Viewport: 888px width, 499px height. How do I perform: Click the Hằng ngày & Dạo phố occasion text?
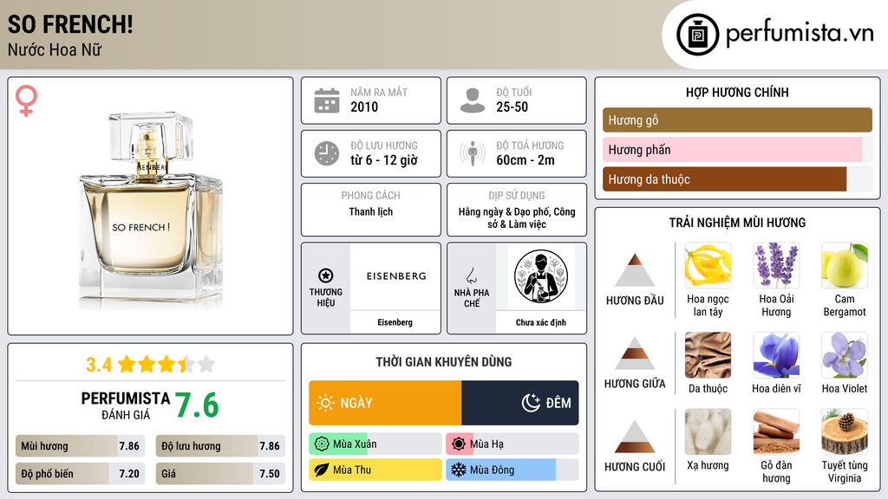[x=517, y=217]
